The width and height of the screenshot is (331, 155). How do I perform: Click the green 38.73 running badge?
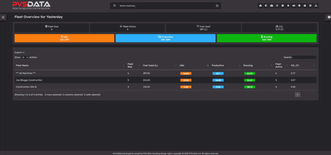tap(250, 87)
